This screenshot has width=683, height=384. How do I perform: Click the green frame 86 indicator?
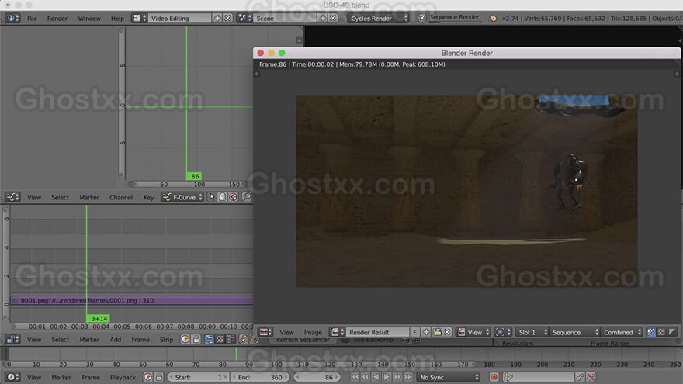coord(195,176)
